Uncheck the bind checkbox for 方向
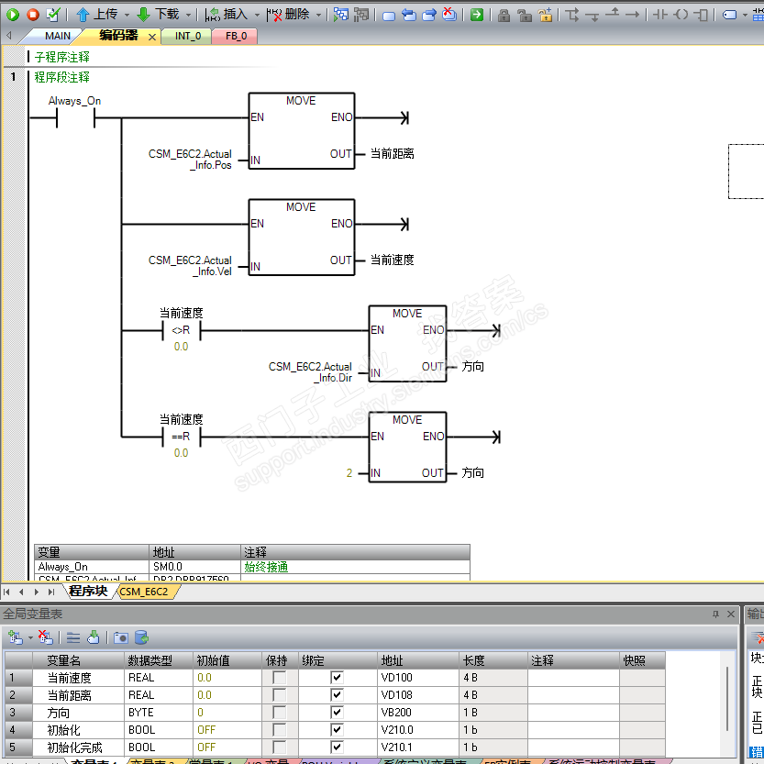764x764 pixels. tap(337, 712)
